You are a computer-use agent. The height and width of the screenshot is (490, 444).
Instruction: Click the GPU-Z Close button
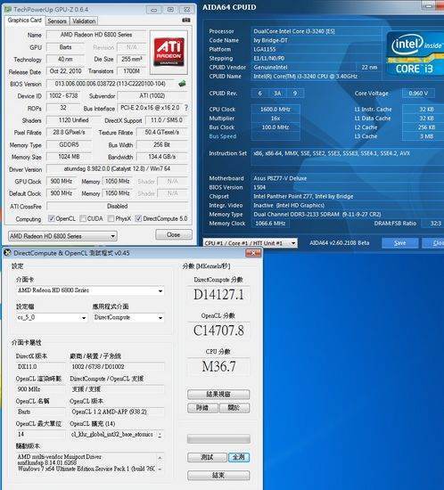coord(174,234)
